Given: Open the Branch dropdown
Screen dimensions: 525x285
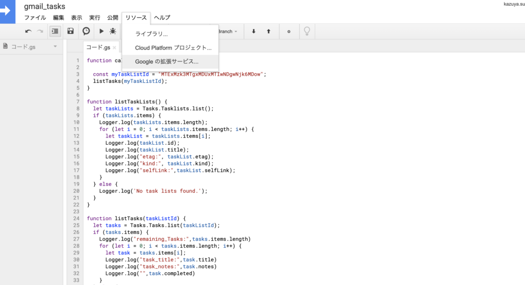Looking at the screenshot, I should click(228, 31).
